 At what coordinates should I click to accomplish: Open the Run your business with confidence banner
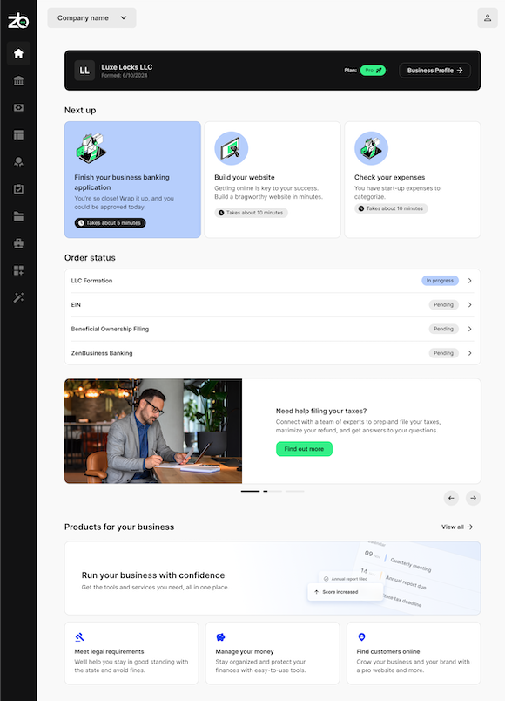(273, 578)
